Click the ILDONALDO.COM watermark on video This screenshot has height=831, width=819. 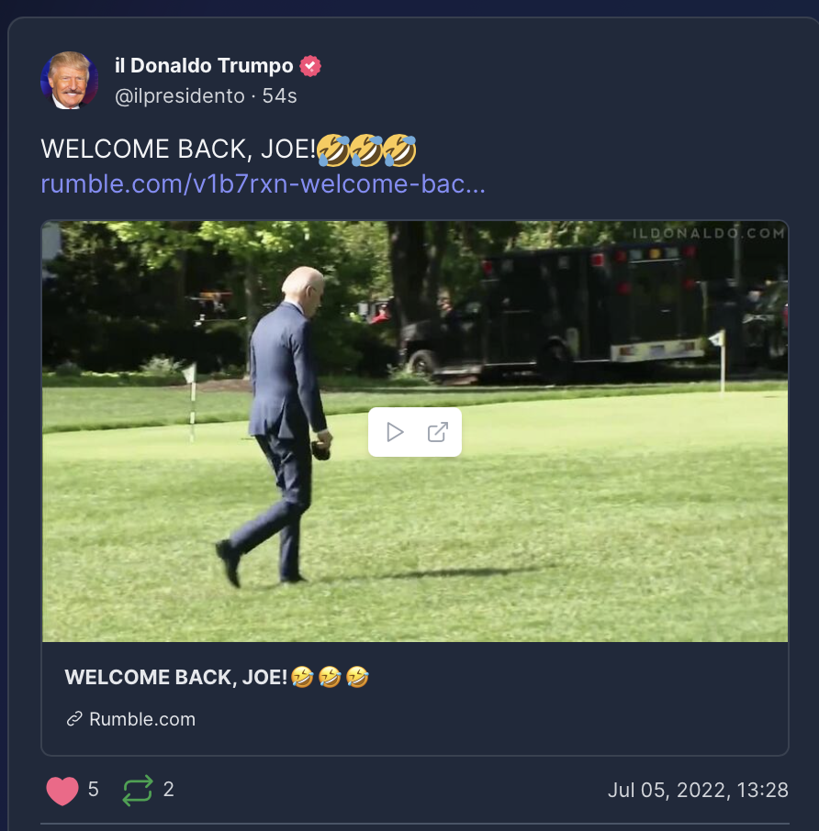tap(709, 233)
